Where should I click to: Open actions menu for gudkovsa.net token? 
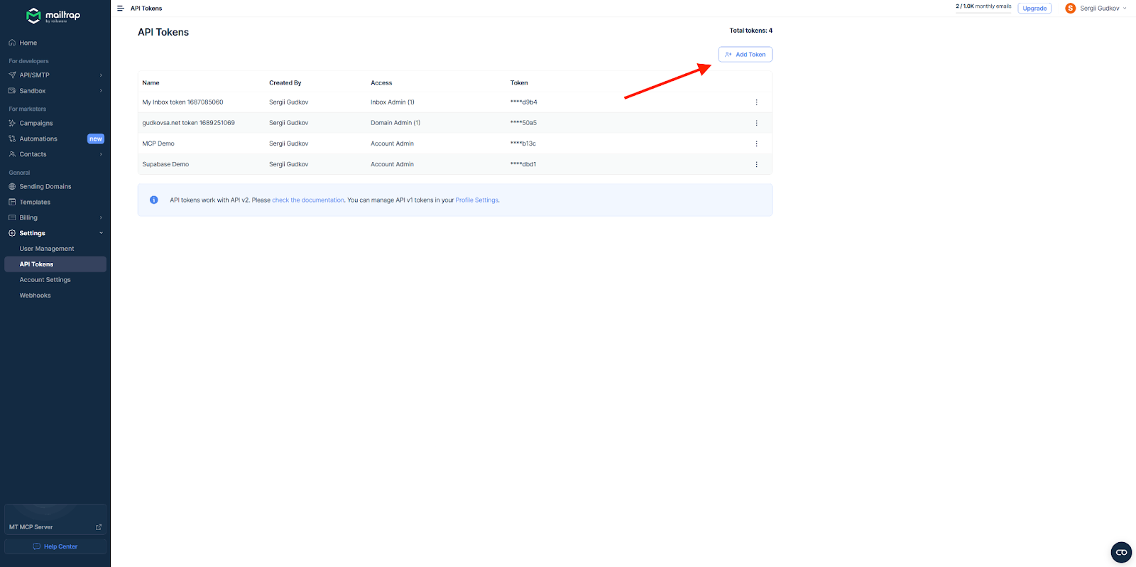[756, 123]
